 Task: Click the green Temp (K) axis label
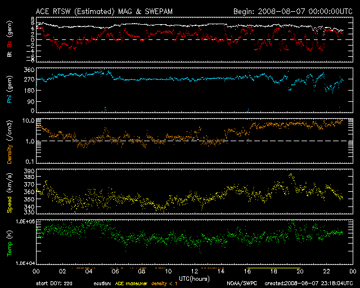9,243
